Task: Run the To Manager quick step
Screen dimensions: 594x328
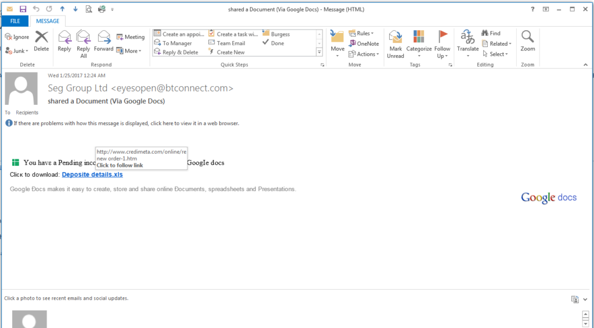Action: pos(173,43)
